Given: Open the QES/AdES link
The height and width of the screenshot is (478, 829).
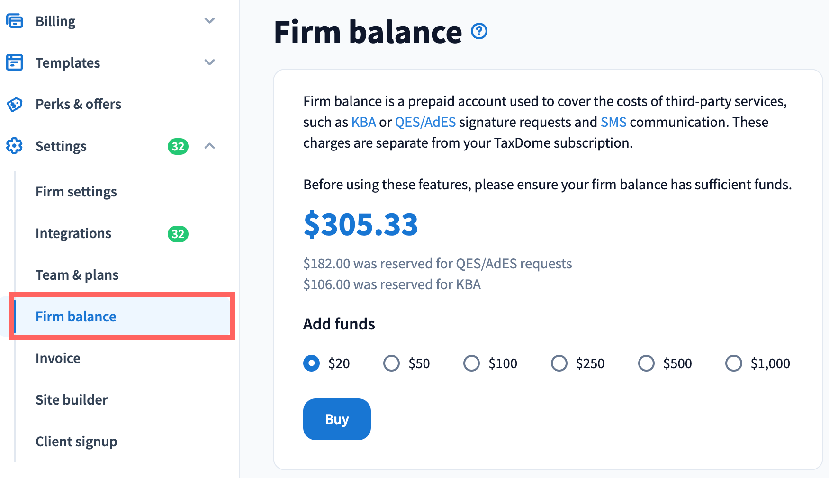Looking at the screenshot, I should coord(425,122).
